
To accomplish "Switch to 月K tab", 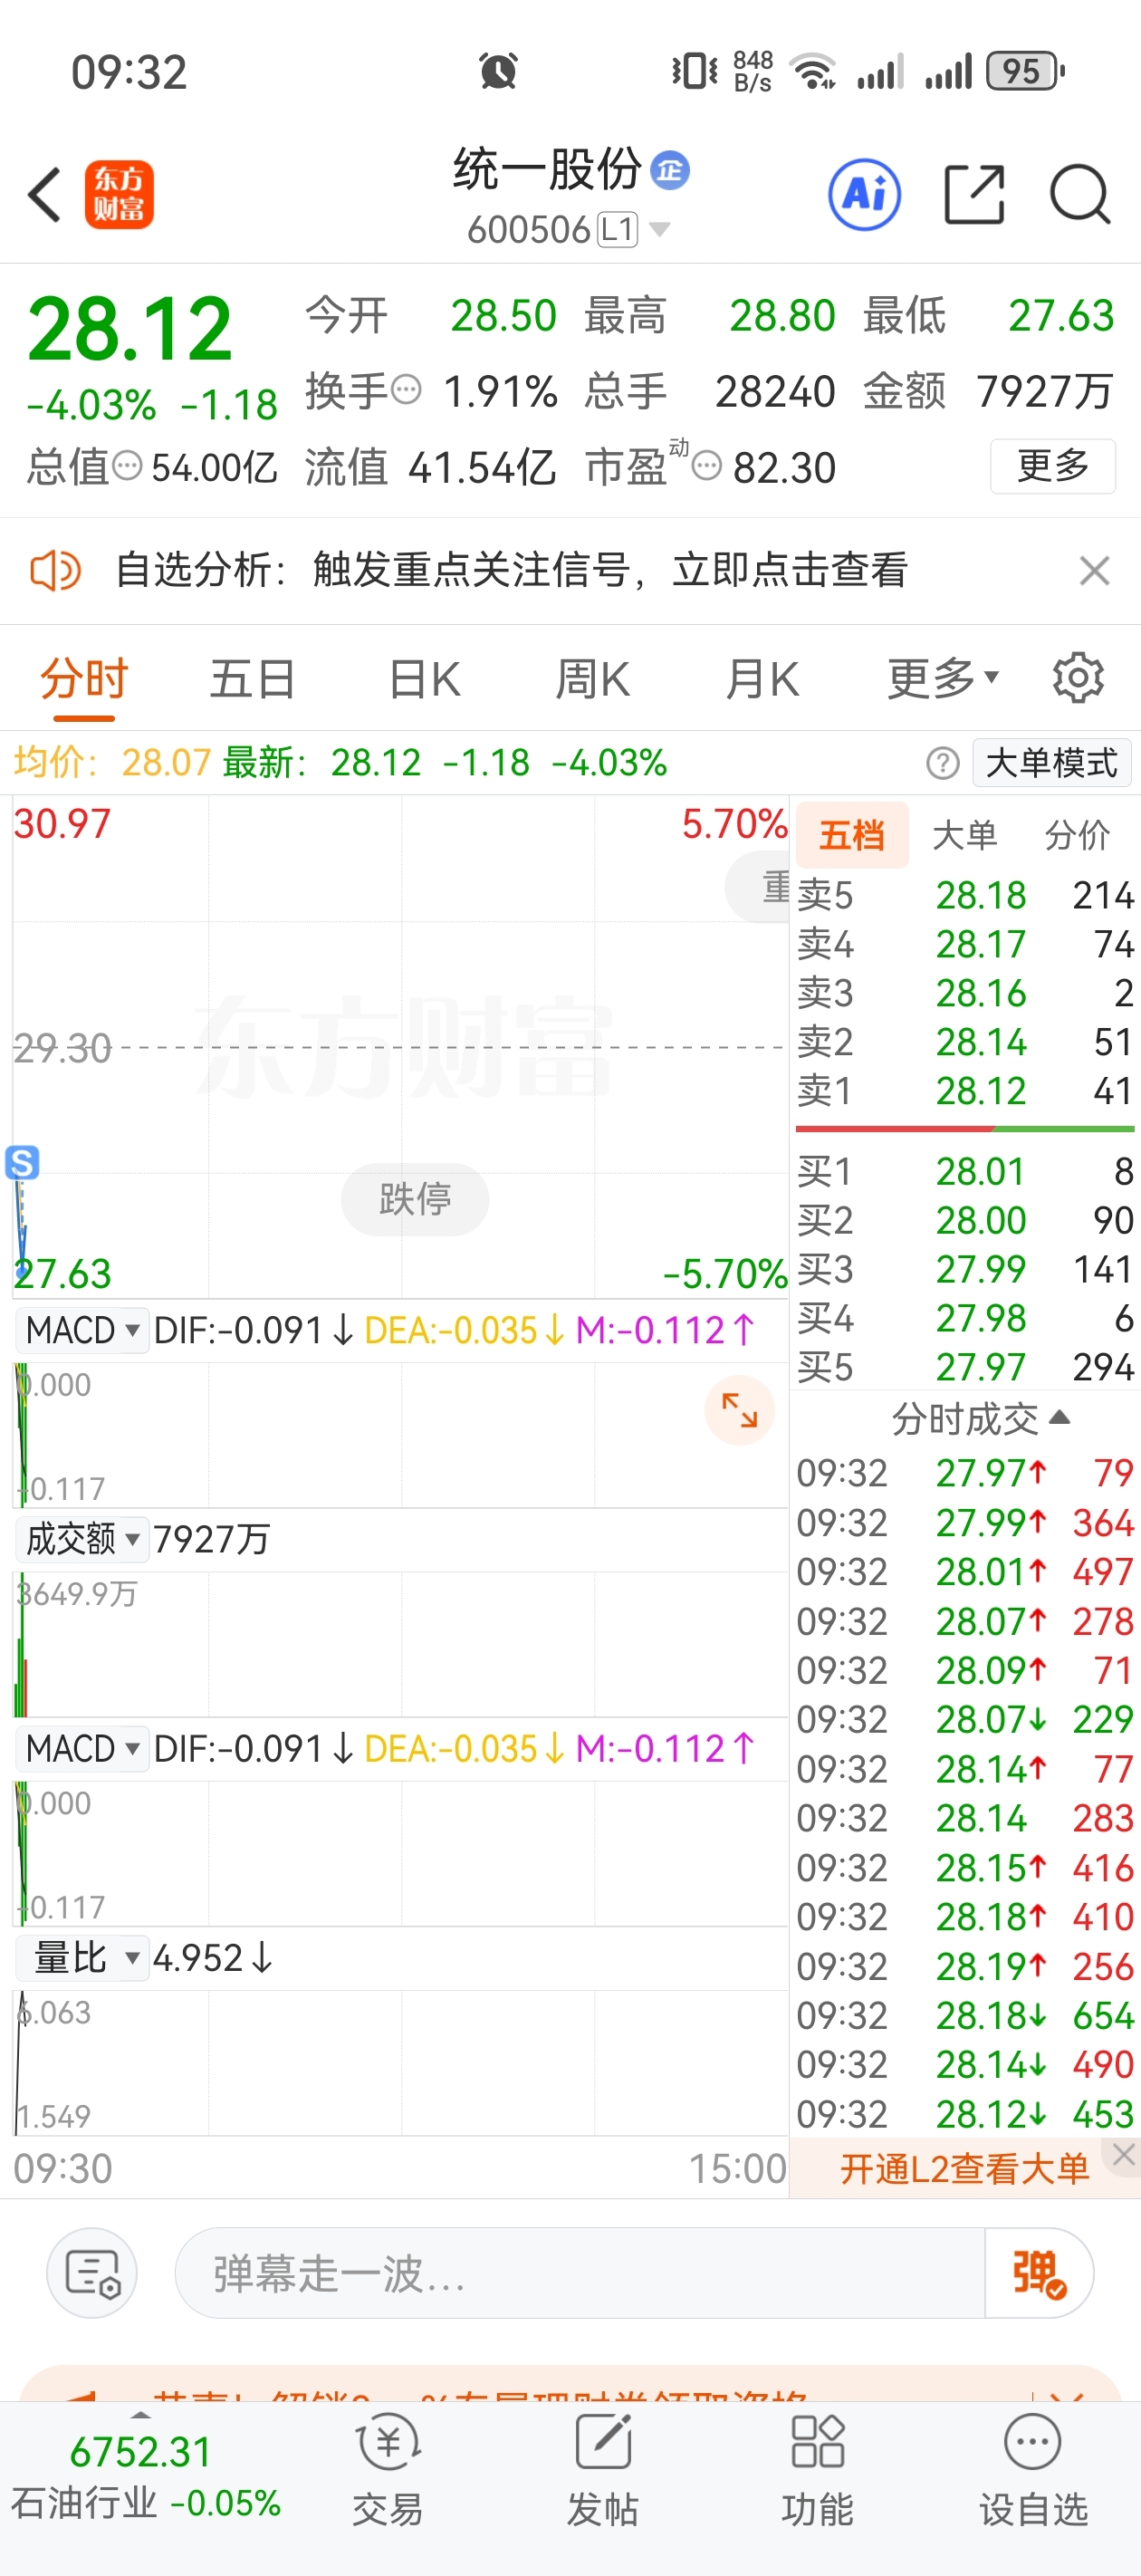I will [762, 679].
